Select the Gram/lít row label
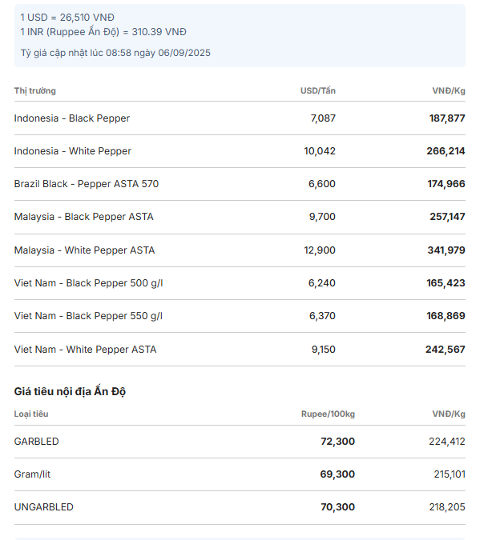The width and height of the screenshot is (492, 540). click(32, 474)
